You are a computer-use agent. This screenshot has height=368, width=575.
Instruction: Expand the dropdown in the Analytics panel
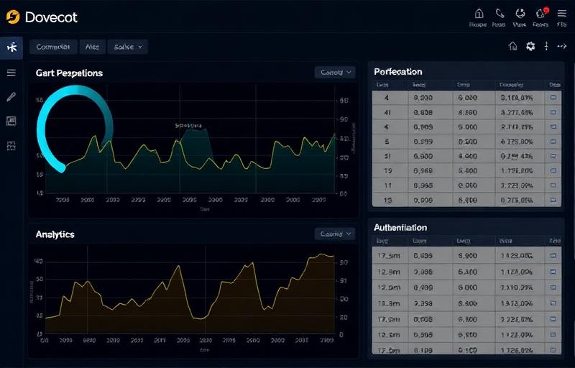[x=335, y=234]
